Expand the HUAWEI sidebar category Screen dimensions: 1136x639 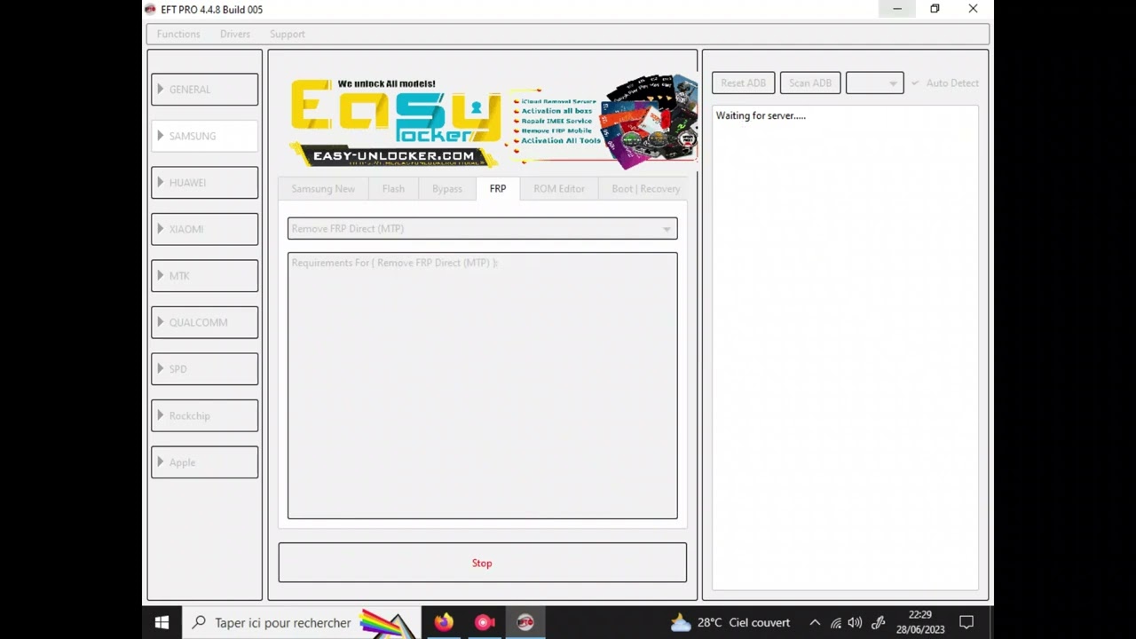[204, 183]
